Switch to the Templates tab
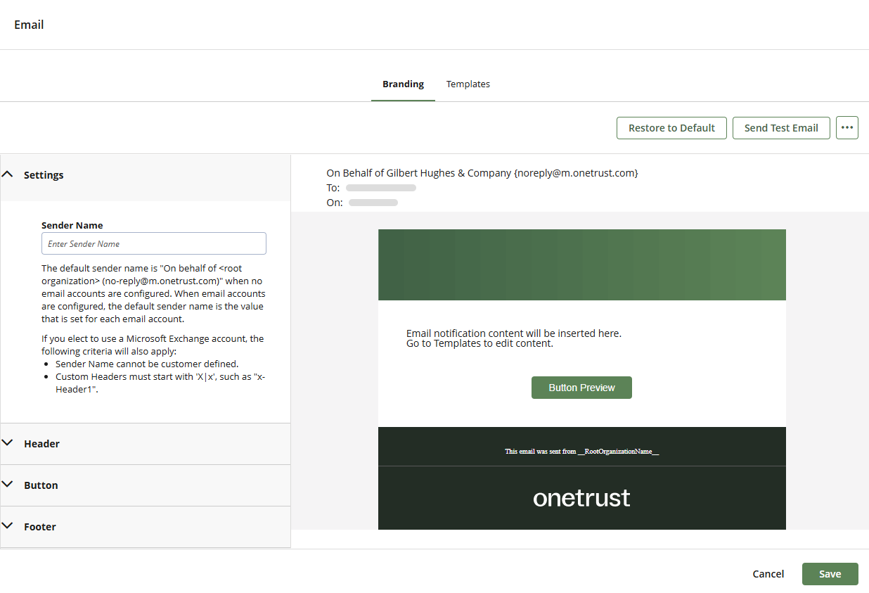The height and width of the screenshot is (593, 869). tap(468, 84)
